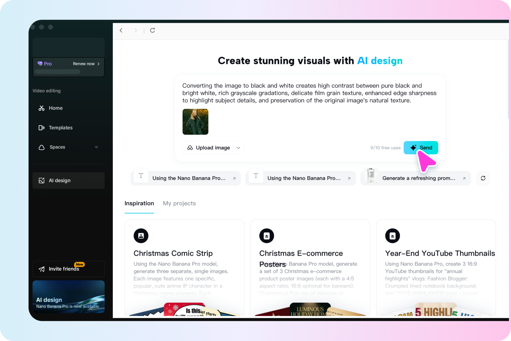Click the Christmas Comic Strip title

pyautogui.click(x=173, y=253)
